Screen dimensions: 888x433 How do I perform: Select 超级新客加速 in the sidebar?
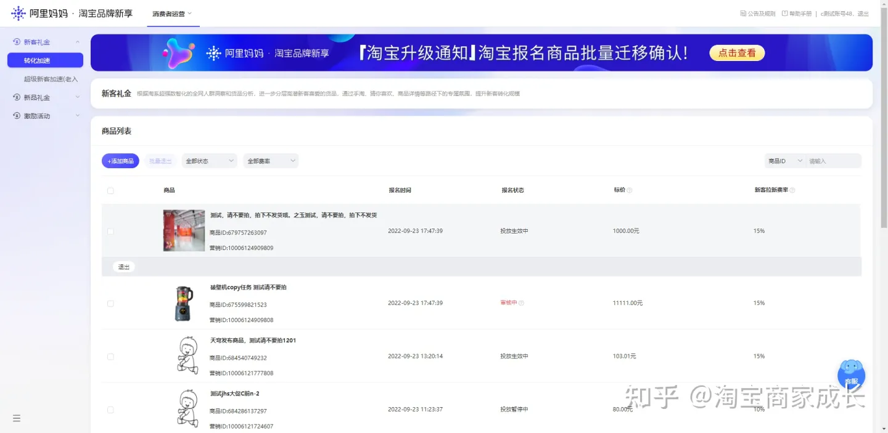[51, 79]
